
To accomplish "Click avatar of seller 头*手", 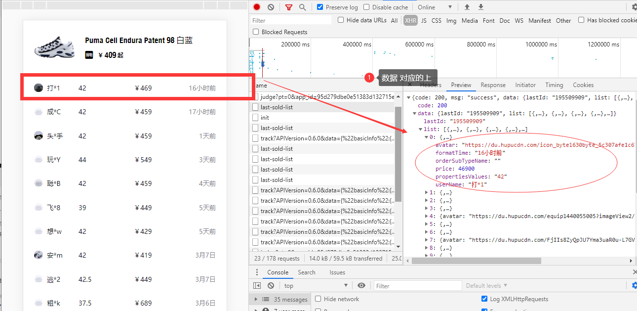I will click(38, 136).
